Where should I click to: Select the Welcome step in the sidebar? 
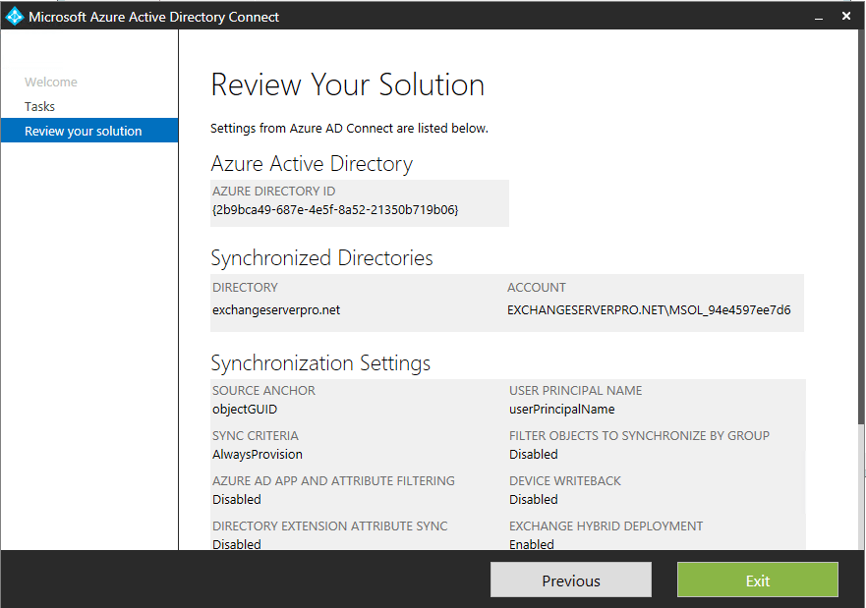[x=48, y=82]
